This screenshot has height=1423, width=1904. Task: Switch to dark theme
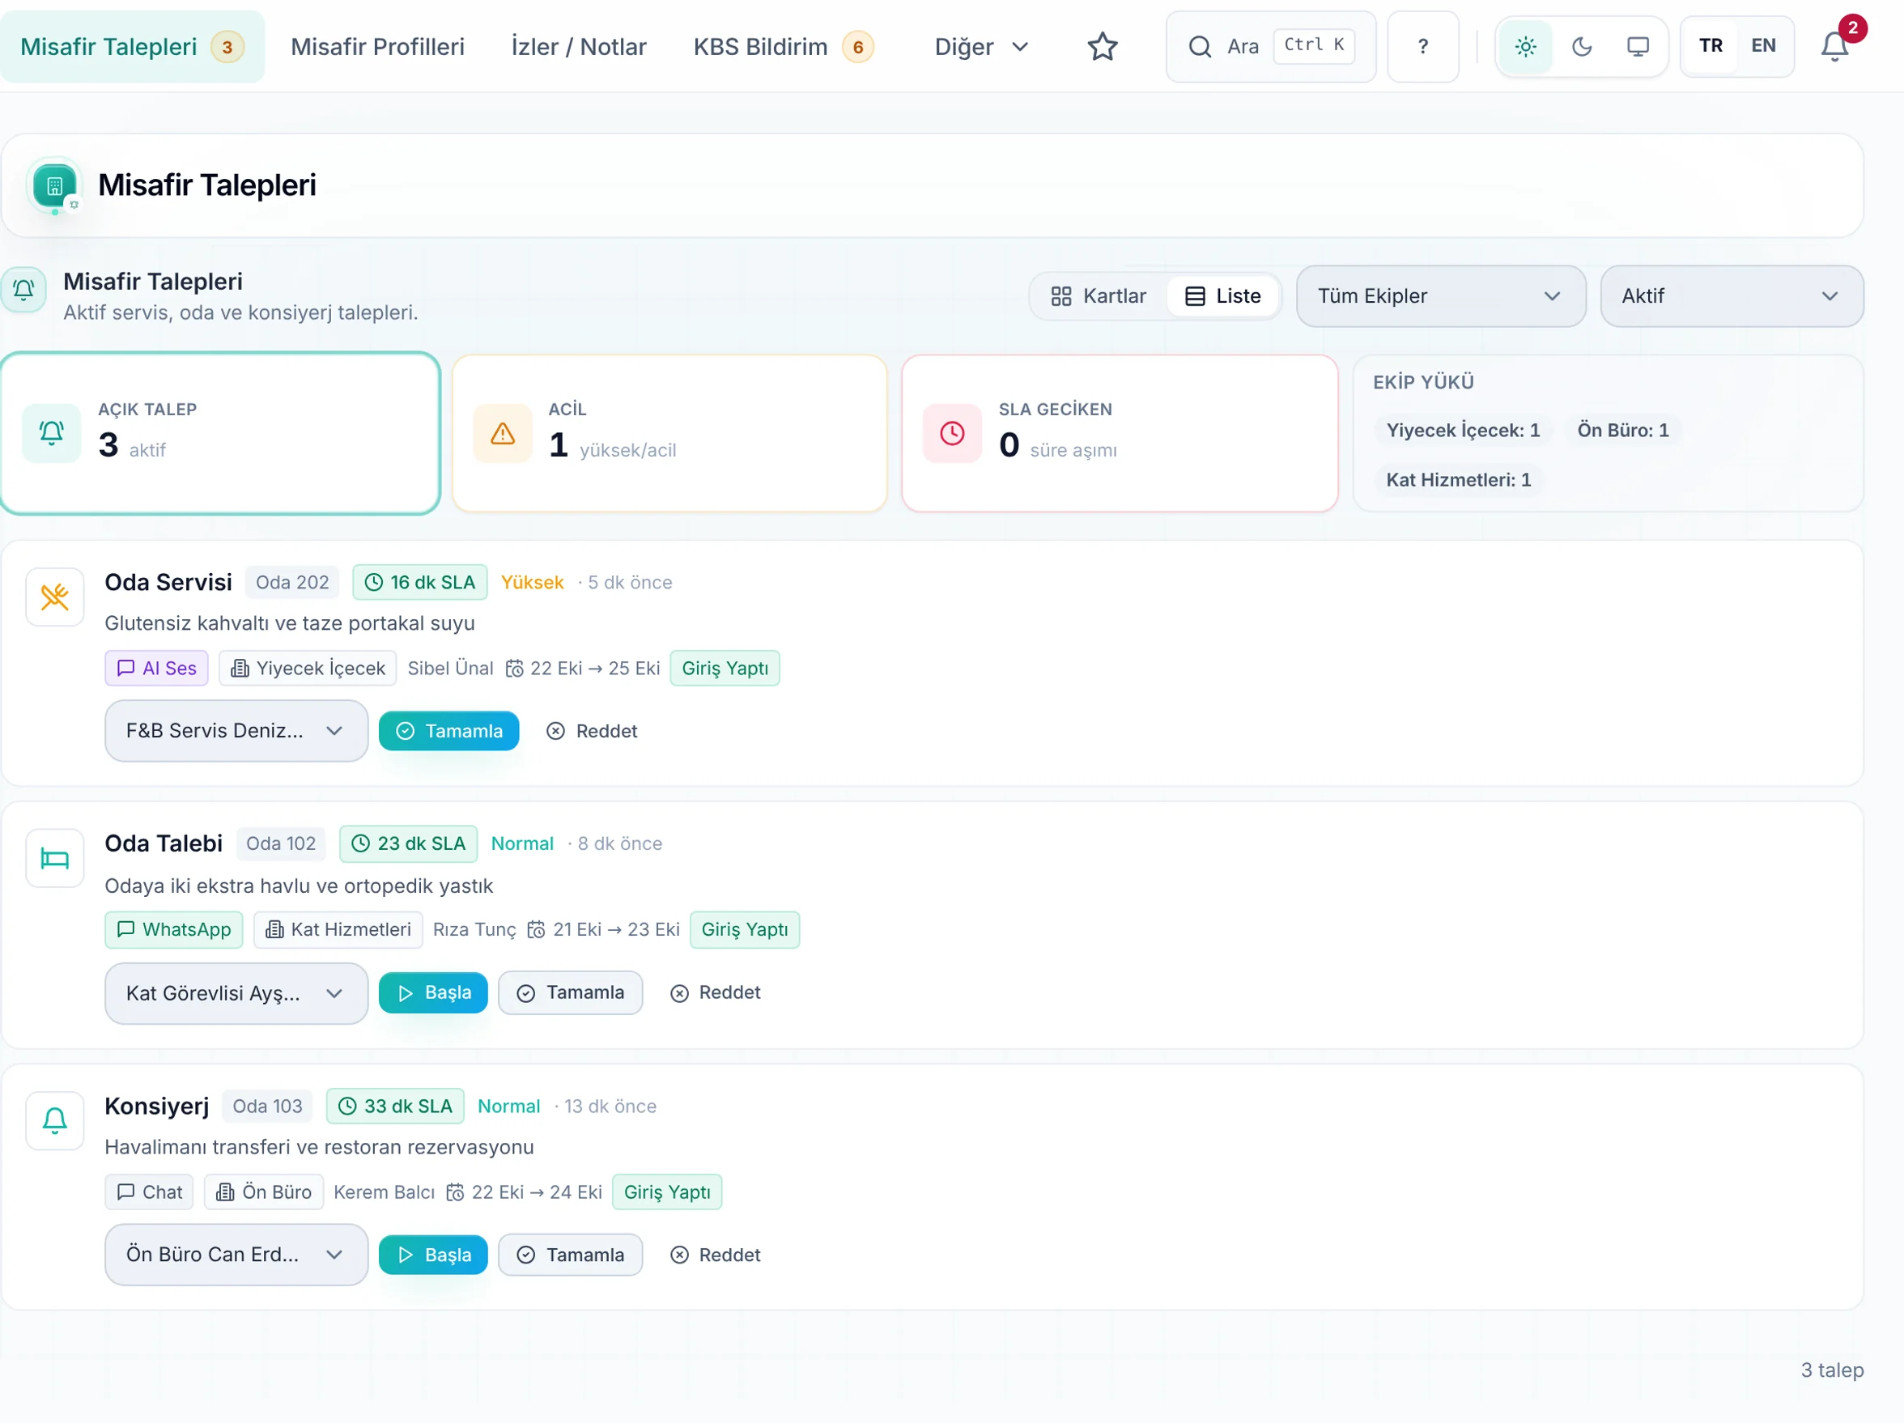pyautogui.click(x=1582, y=46)
